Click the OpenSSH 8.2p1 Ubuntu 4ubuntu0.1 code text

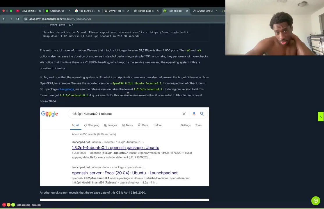point(137,83)
